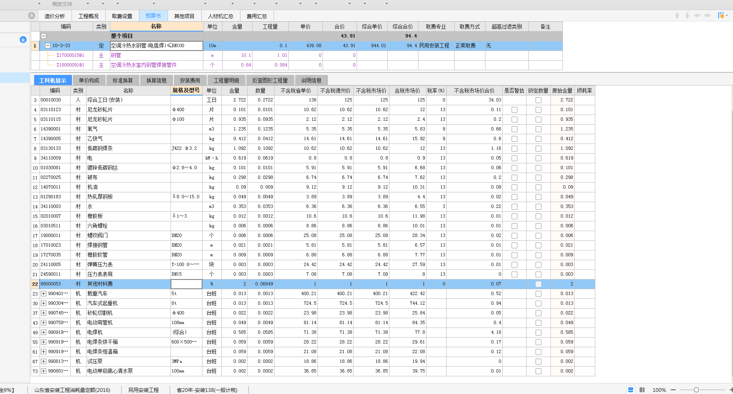Viewport: 733px width, 394px height.
Task: Toggle 锁定数量 checkbox for 乙炔气 row
Action: pyautogui.click(x=538, y=139)
